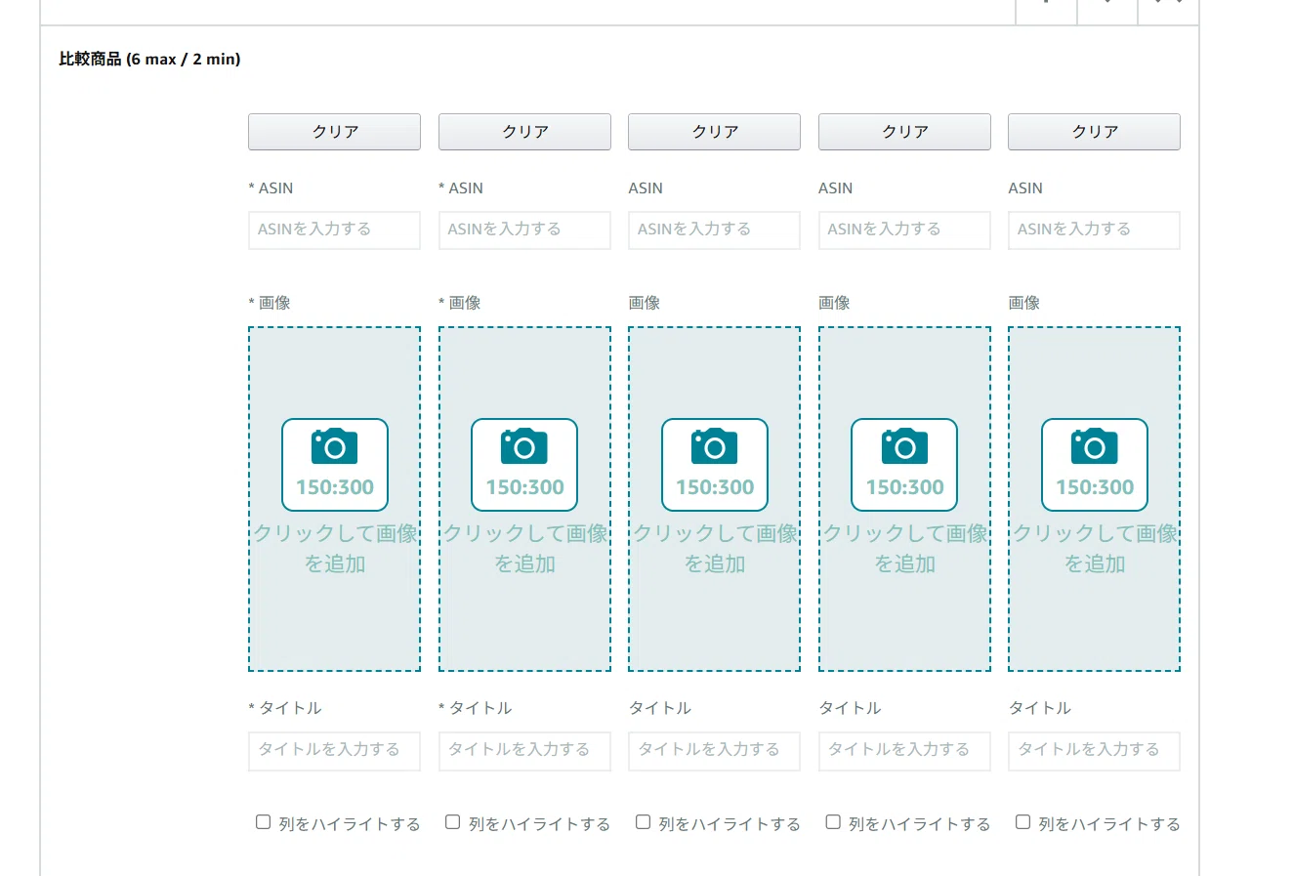Check 列をハイライトする box in third column

coord(643,822)
